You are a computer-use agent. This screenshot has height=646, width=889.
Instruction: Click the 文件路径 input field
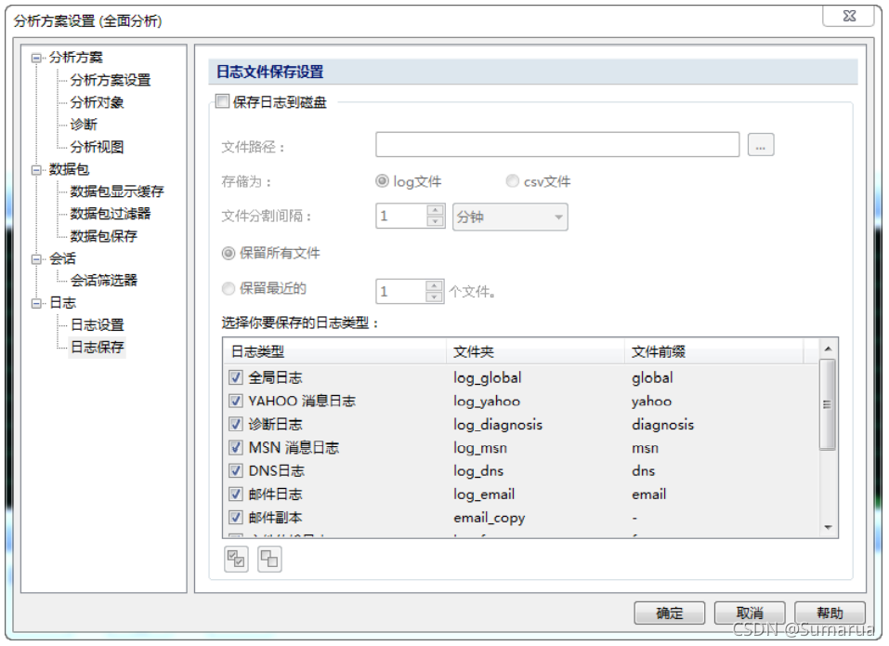pyautogui.click(x=557, y=145)
